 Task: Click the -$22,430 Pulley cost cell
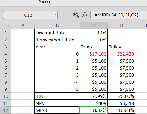[121, 54]
